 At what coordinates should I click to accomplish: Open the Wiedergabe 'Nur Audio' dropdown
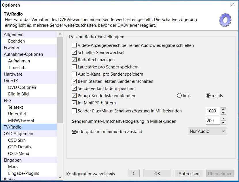pos(207,131)
